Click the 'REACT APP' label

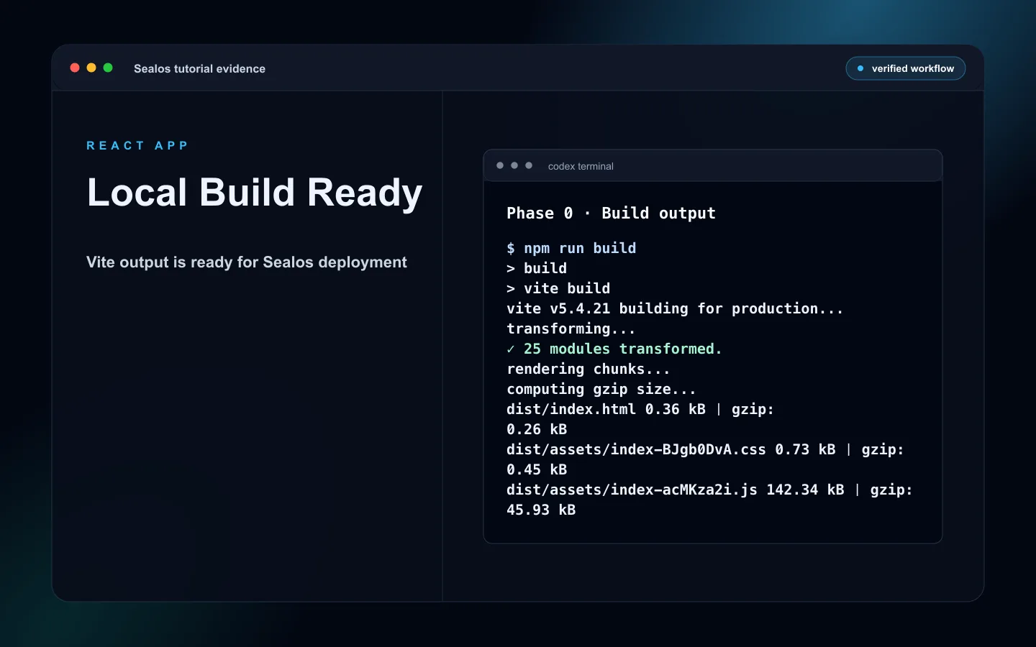[137, 145]
